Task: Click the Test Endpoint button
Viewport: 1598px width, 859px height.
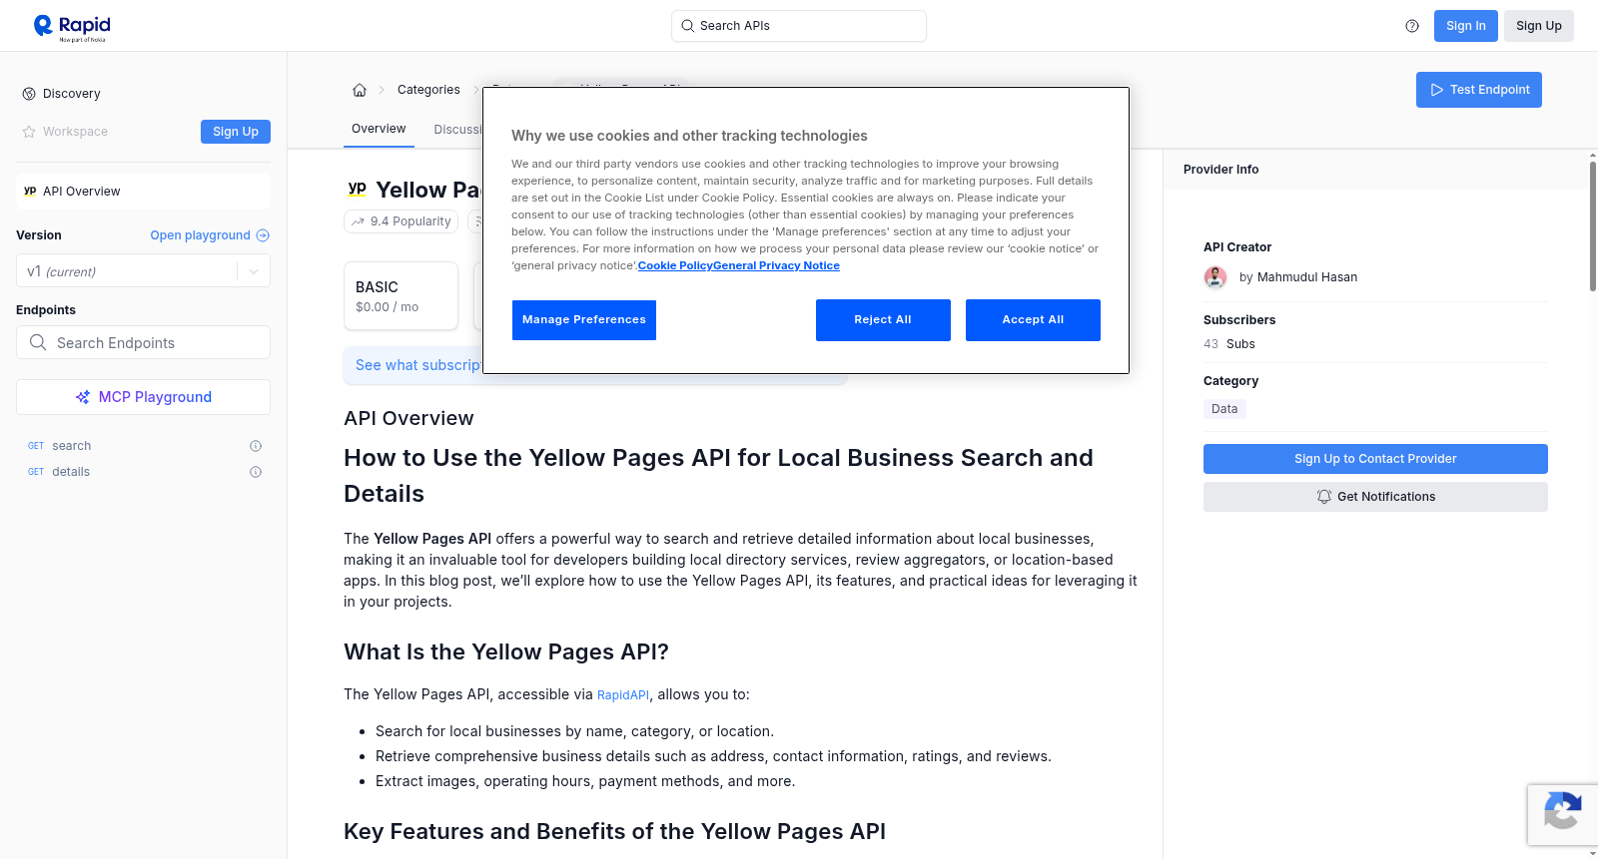Action: tap(1479, 90)
